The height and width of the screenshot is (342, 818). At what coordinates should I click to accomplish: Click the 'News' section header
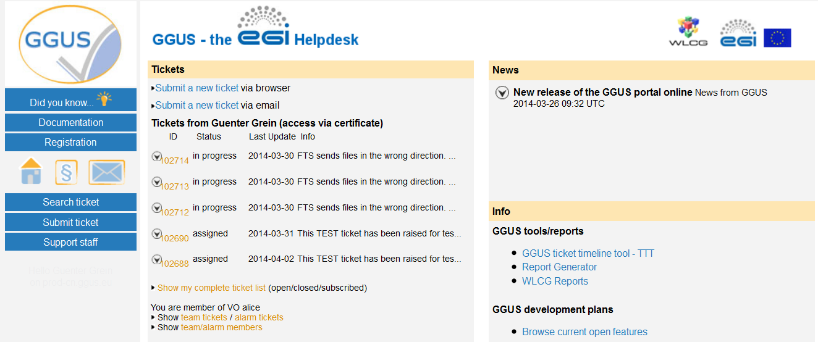pos(652,70)
